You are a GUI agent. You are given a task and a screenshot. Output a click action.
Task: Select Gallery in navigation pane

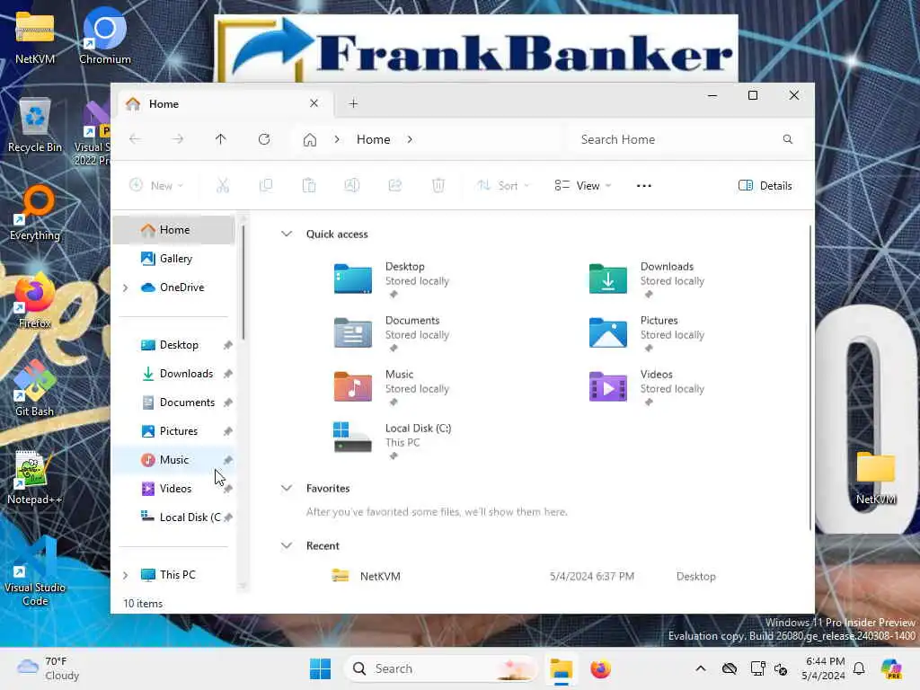point(174,258)
